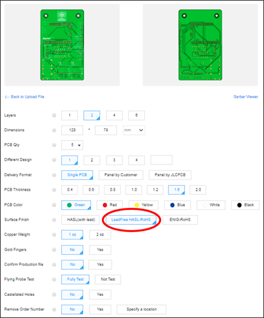Set PCB thickness to 2.0
The height and width of the screenshot is (318, 264).
(x=198, y=190)
